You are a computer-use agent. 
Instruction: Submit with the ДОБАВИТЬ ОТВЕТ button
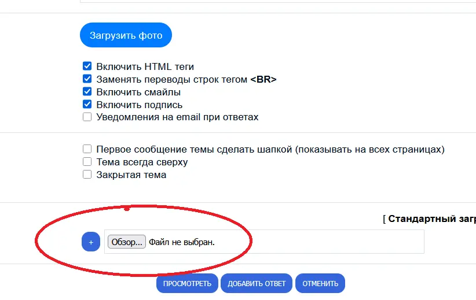point(257,284)
